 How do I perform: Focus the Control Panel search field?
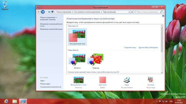(x=148, y=12)
